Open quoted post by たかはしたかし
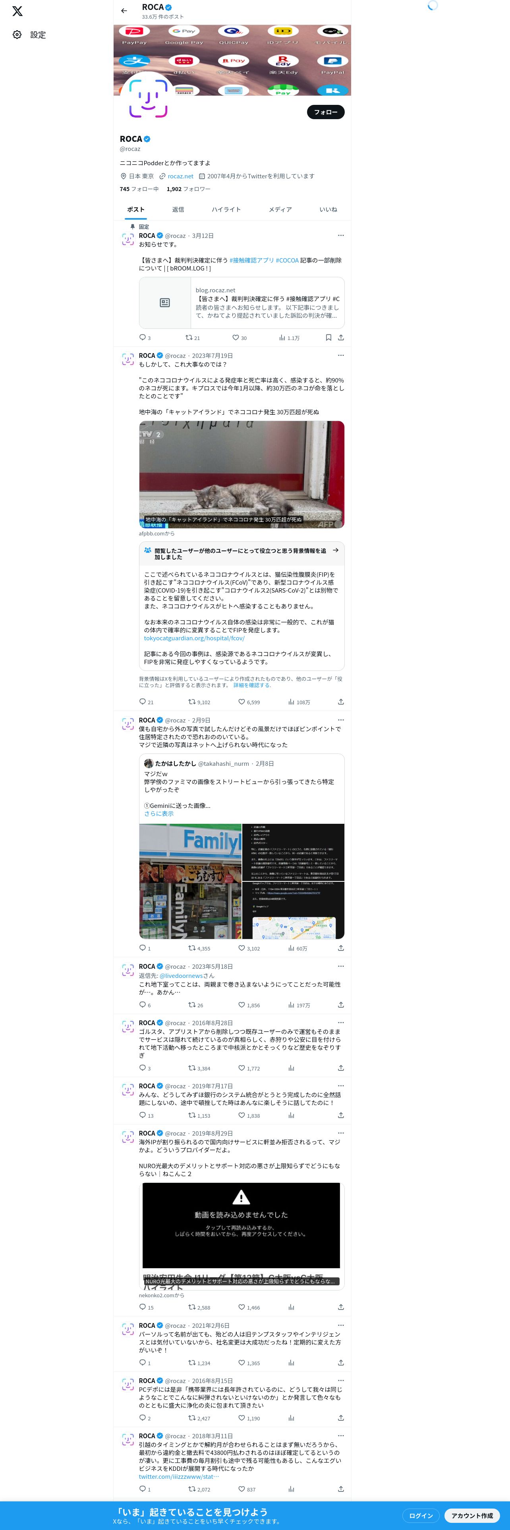 [x=241, y=846]
